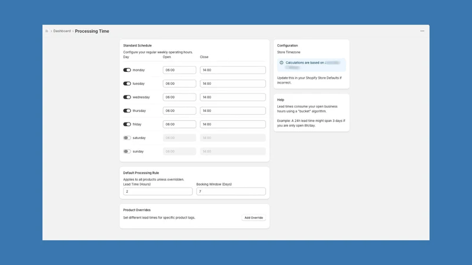Enable the Sunday toggle
Viewport: 472px width, 265px height.
(x=127, y=151)
